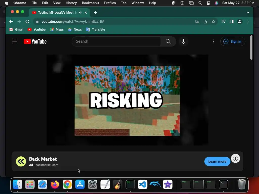Screen dimensions: 259x194
Task: Go forward with Chrome forward arrow
Action: point(19,21)
